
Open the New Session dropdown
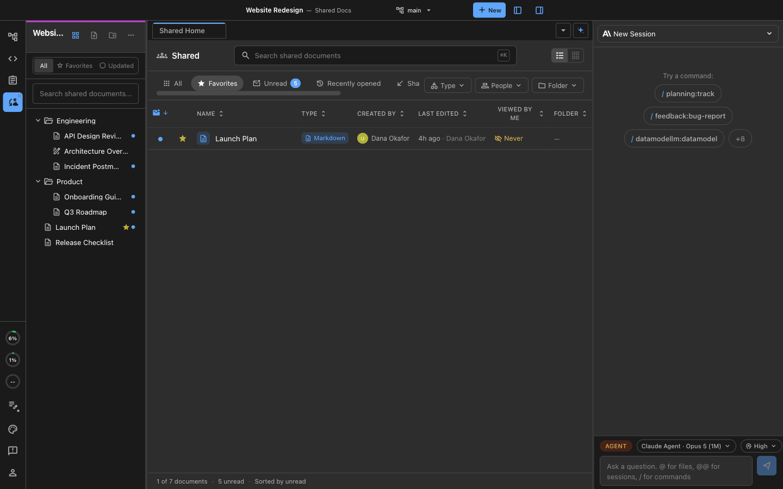click(688, 34)
